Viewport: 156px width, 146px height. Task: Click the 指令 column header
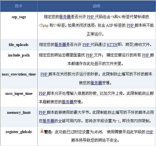pos(19,6)
